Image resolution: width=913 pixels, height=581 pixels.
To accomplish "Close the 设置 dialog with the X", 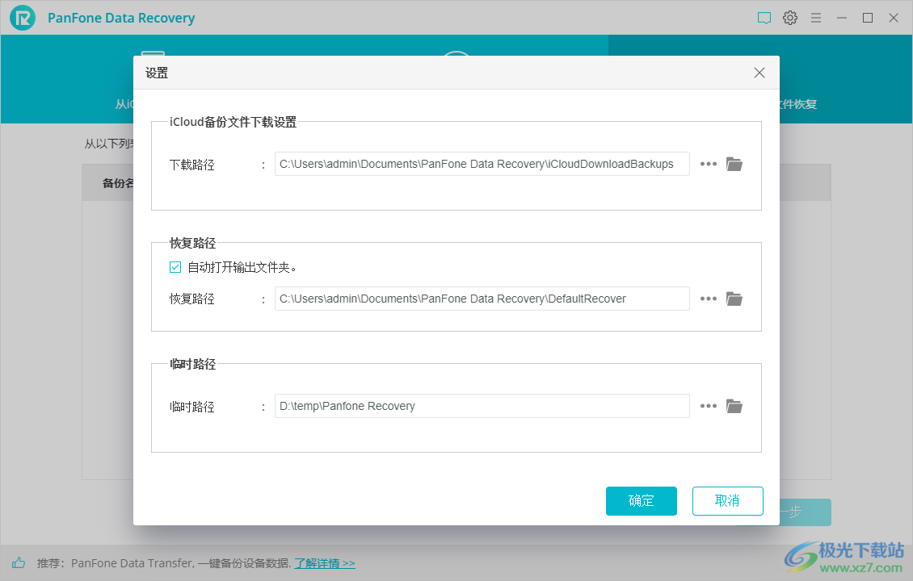I will (x=759, y=73).
